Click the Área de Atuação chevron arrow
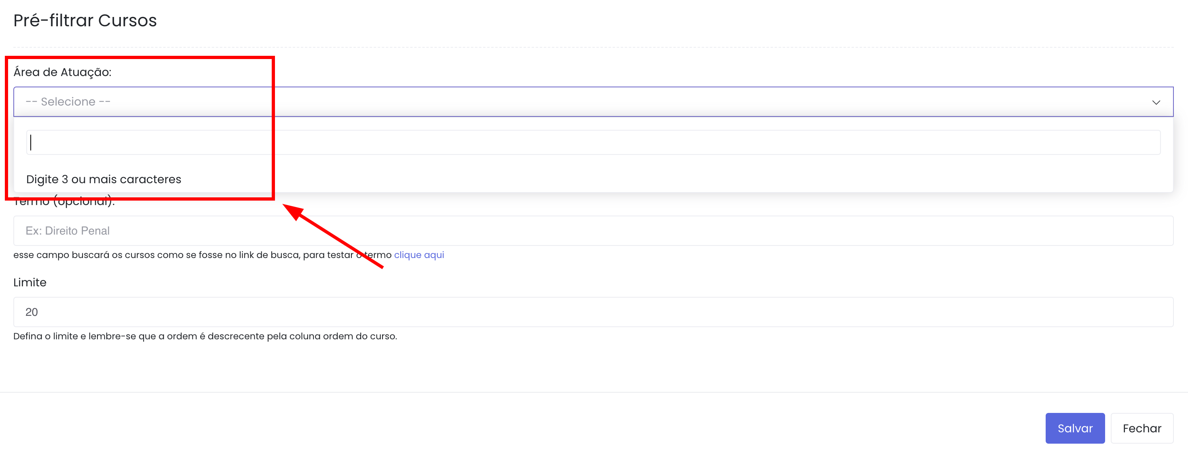Screen dimensions: 1188x457 coord(1156,102)
